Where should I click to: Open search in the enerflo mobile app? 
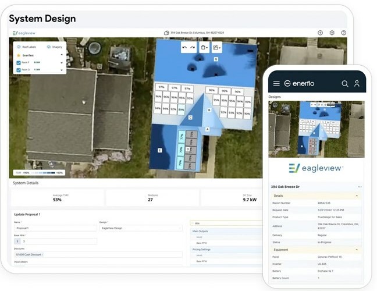(x=345, y=83)
